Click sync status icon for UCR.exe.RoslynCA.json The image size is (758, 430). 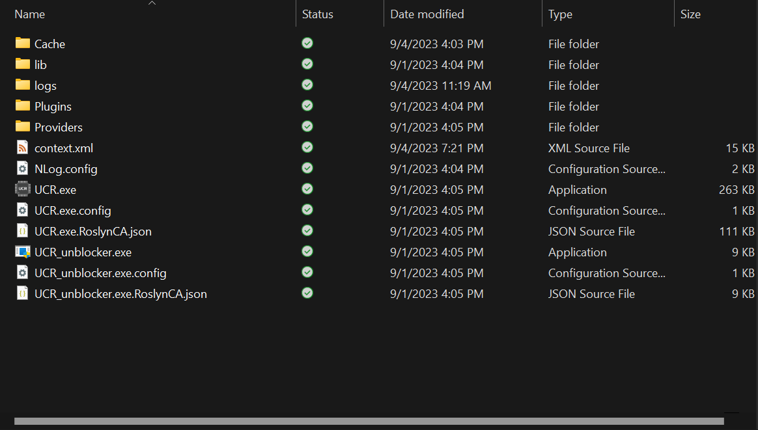[307, 230]
